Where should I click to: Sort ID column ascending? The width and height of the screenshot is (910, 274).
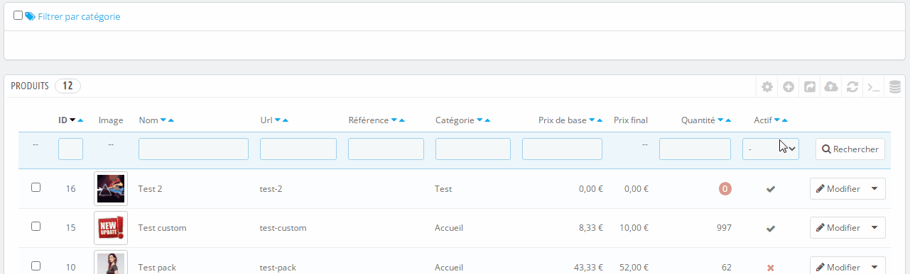point(80,120)
